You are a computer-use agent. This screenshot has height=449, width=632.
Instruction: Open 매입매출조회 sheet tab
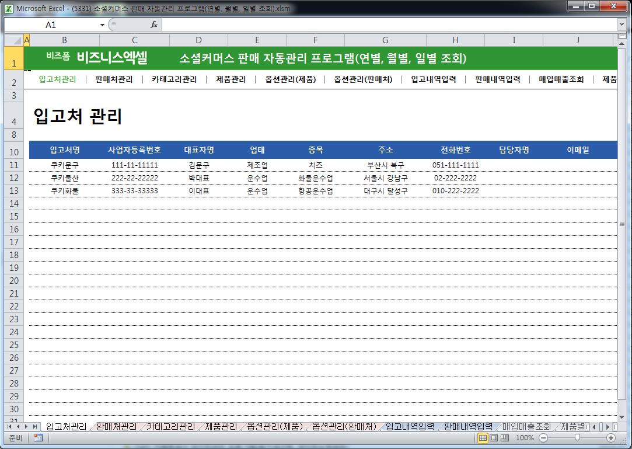coord(526,426)
